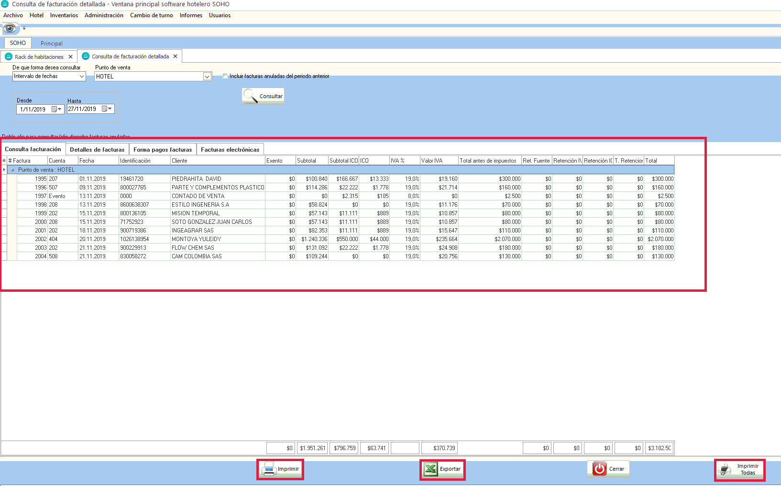Click the eye application icon

[10, 29]
